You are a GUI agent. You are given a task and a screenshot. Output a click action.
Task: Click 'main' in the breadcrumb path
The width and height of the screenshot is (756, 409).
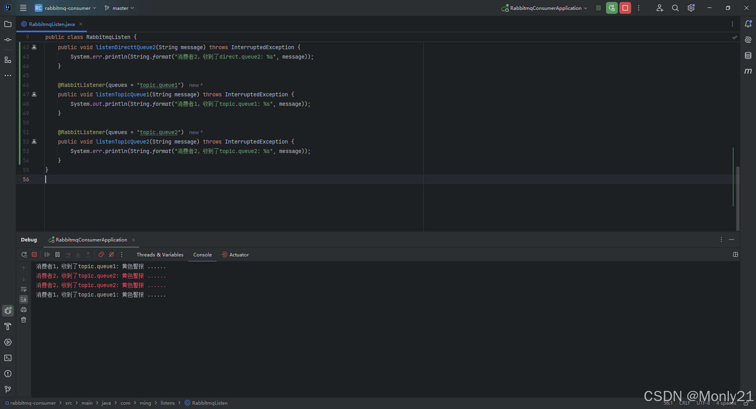click(x=87, y=403)
